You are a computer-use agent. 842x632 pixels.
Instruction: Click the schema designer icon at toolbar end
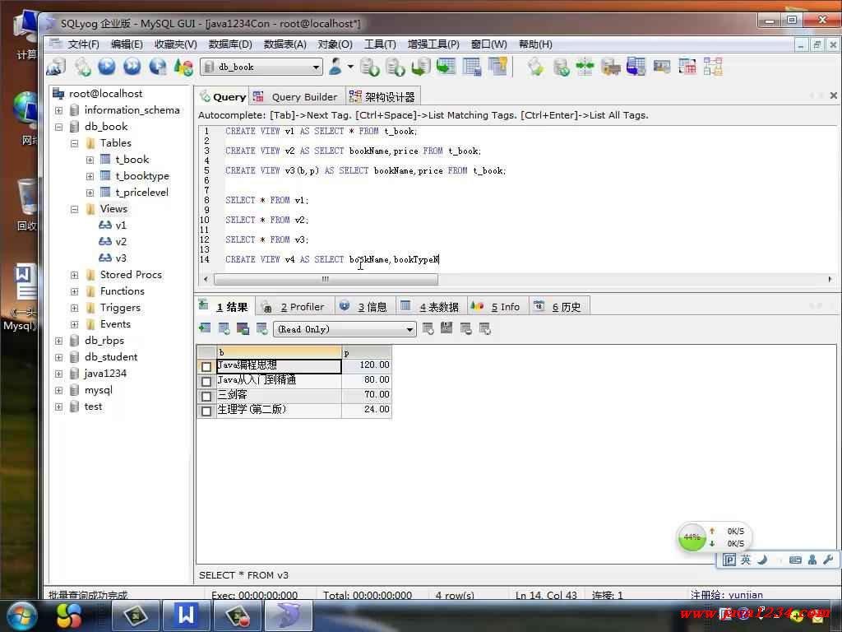(x=713, y=67)
